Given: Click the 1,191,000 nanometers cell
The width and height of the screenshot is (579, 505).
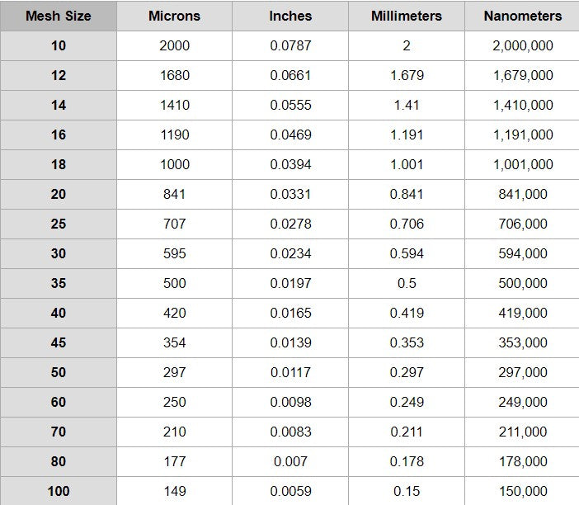Looking at the screenshot, I should click(522, 135).
